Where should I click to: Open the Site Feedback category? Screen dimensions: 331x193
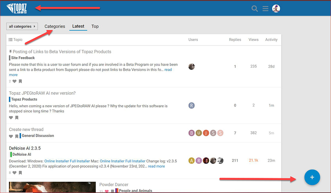23,58
